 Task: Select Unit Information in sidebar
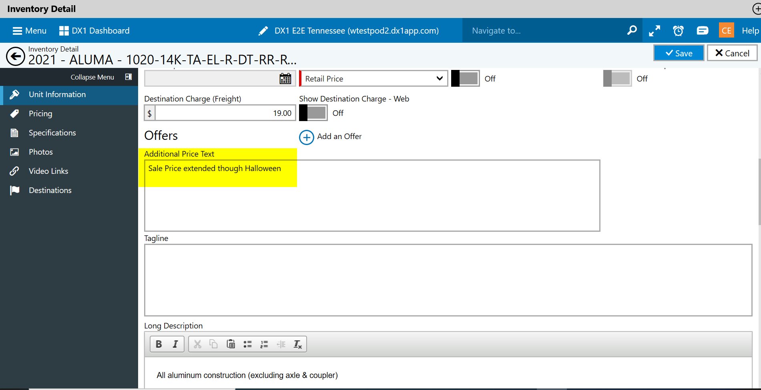tap(69, 95)
